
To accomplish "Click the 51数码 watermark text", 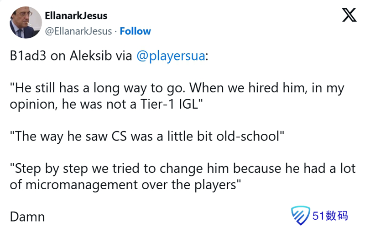I will [330, 215].
